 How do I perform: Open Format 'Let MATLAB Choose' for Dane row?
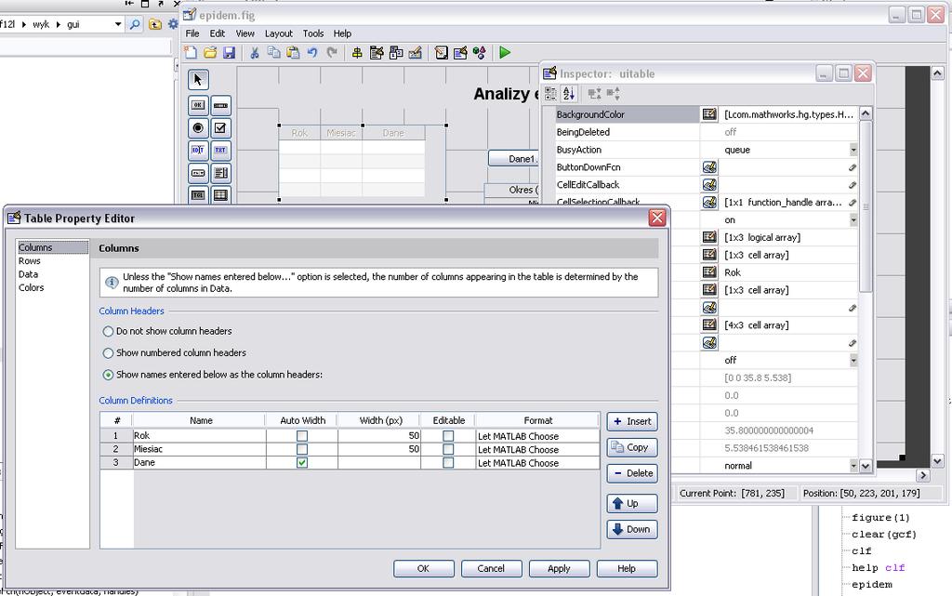tap(537, 462)
